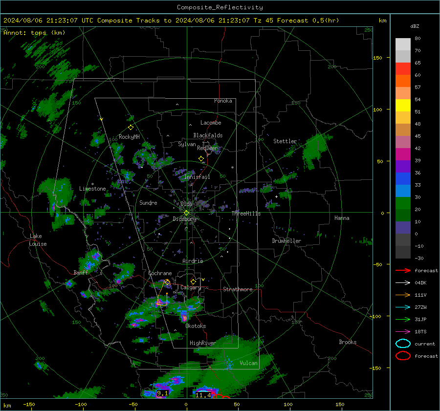Click the Olds label
Screen dimensions: 440x411
(x=186, y=204)
